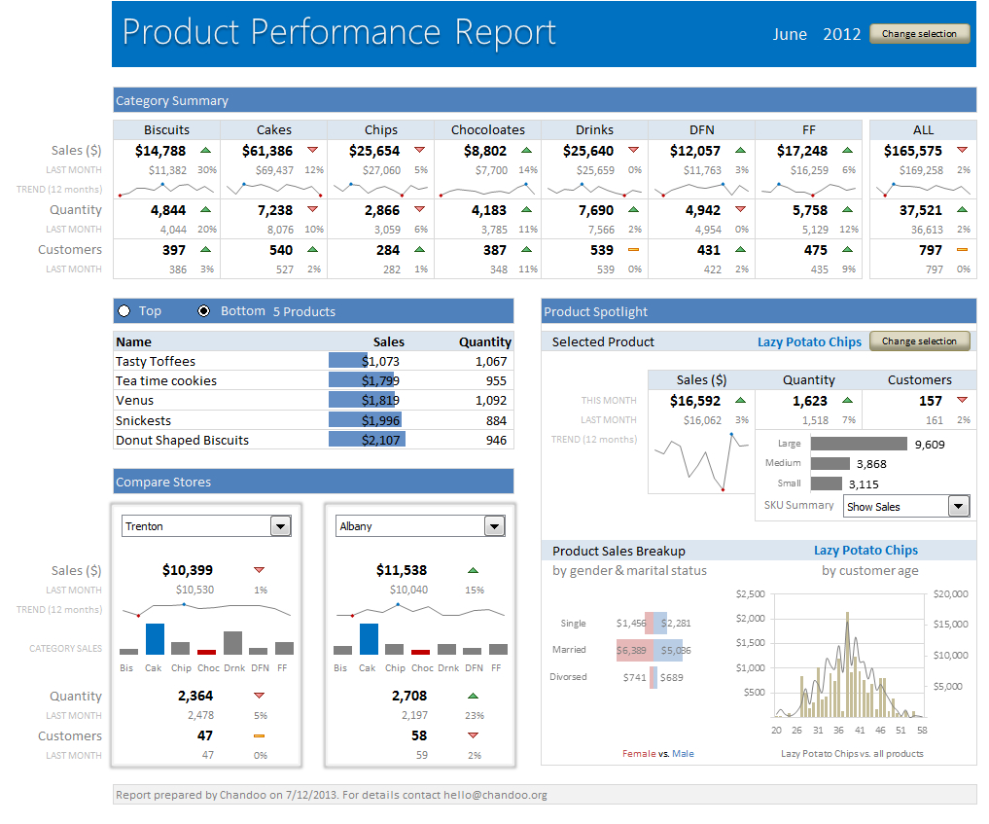Click the blue Cakes bar in Trenton chart
Screen dimensions: 989x824
tap(155, 638)
